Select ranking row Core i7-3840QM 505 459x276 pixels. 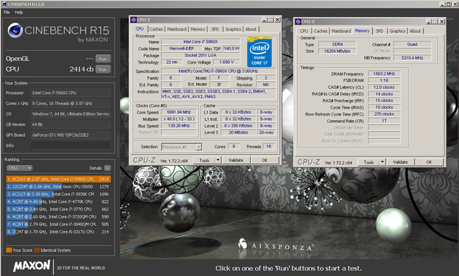click(58, 224)
